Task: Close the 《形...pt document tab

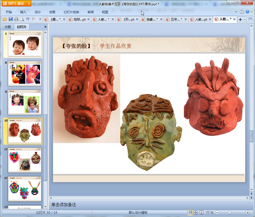Action: point(137,19)
